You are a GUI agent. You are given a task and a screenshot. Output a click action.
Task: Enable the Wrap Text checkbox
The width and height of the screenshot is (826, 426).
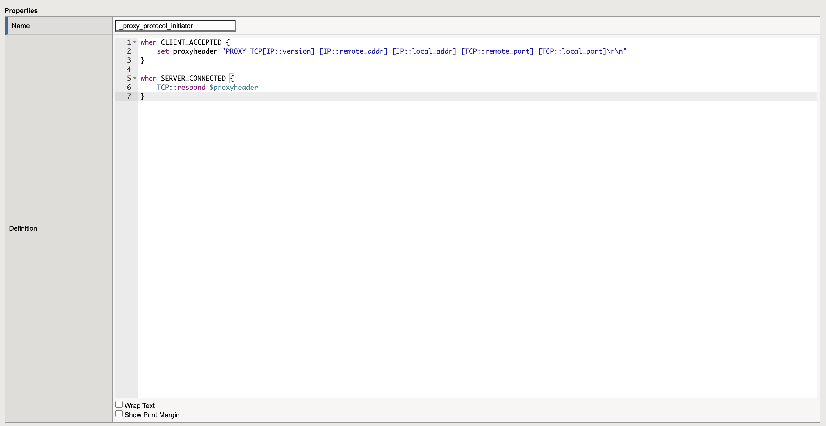(x=119, y=405)
